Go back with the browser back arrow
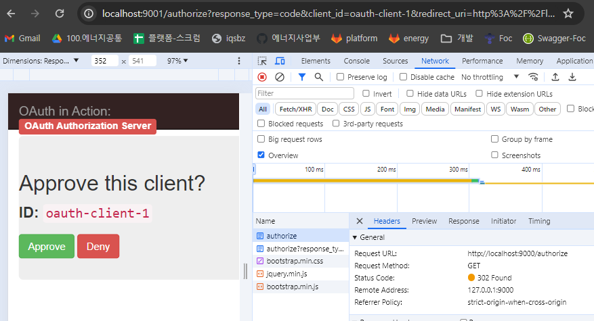The height and width of the screenshot is (321, 594). (x=12, y=14)
